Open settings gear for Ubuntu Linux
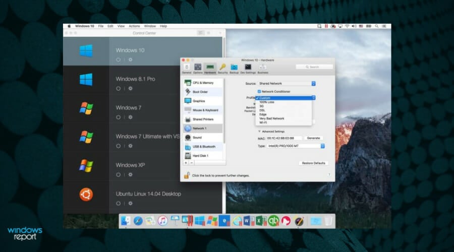The width and height of the screenshot is (454, 252). 130,204
